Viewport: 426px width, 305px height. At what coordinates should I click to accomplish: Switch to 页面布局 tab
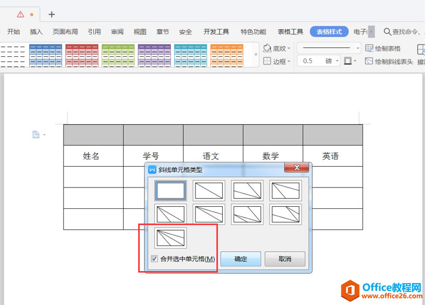65,31
